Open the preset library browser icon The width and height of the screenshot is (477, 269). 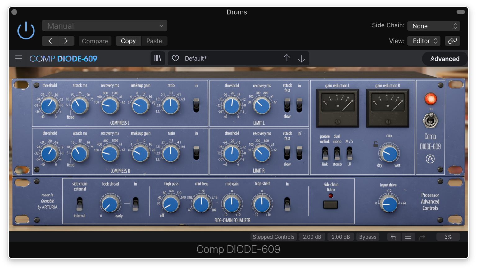pyautogui.click(x=158, y=58)
